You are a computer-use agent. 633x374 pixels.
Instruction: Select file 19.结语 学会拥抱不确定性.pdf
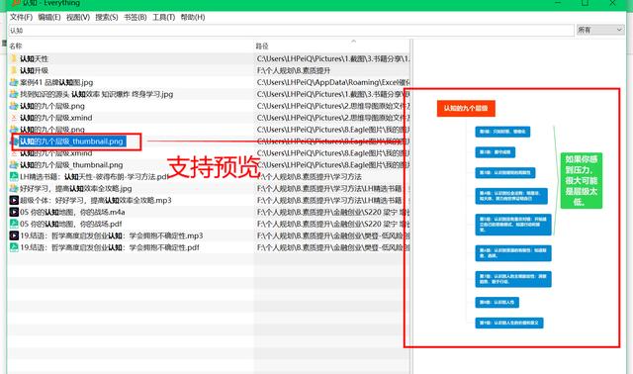[110, 247]
